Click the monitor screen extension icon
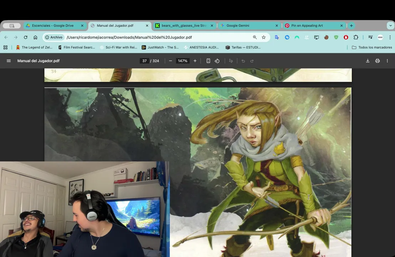 pyautogui.click(x=316, y=37)
